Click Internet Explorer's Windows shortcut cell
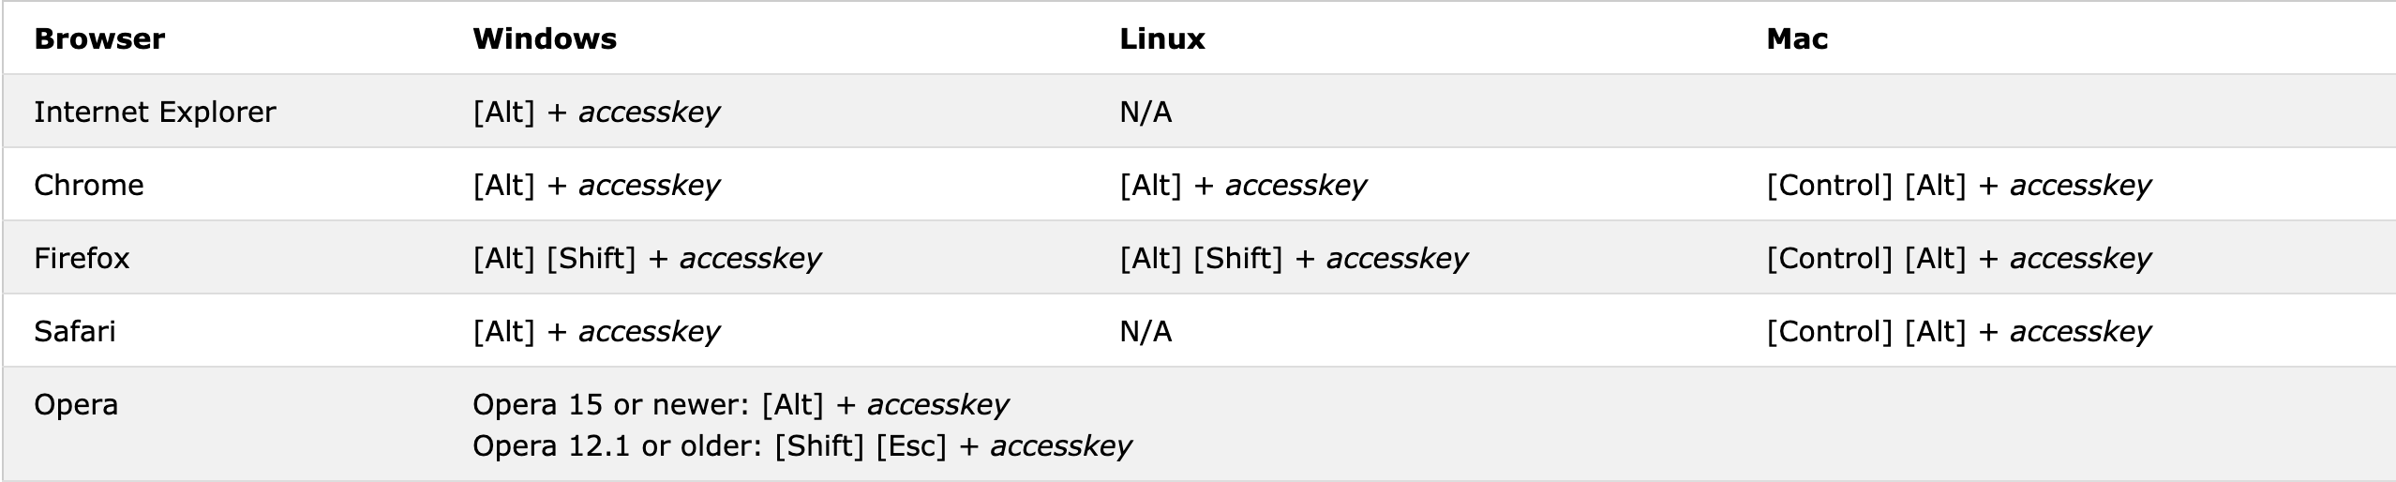This screenshot has height=482, width=2396. [596, 112]
